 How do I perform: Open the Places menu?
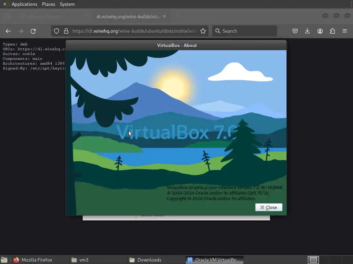point(48,4)
